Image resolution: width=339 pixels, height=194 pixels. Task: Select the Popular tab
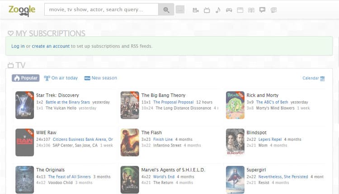(25, 78)
